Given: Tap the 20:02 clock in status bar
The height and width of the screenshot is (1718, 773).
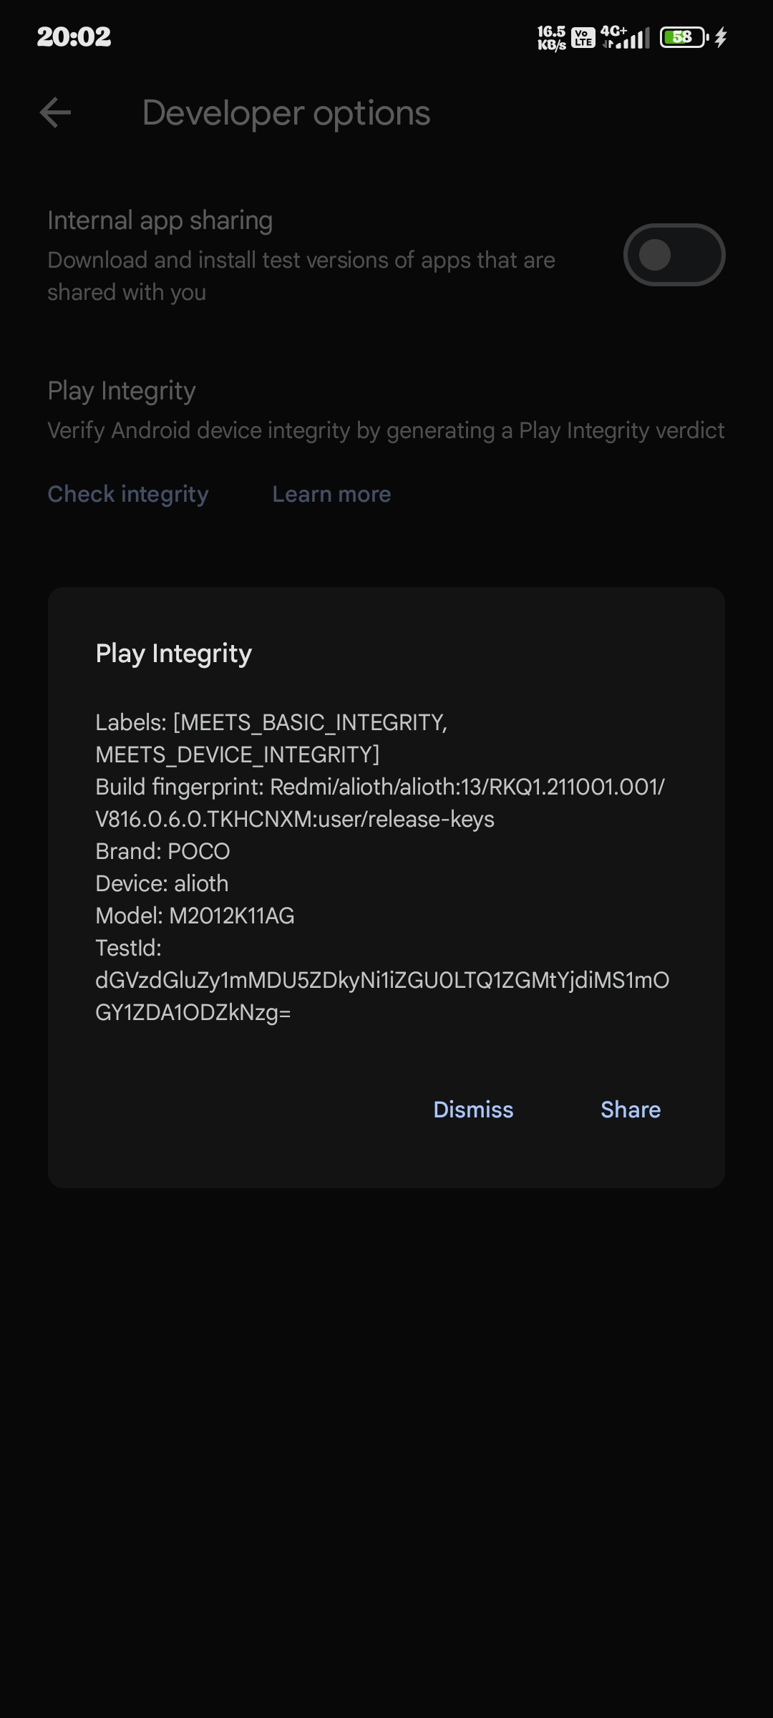Looking at the screenshot, I should point(74,37).
